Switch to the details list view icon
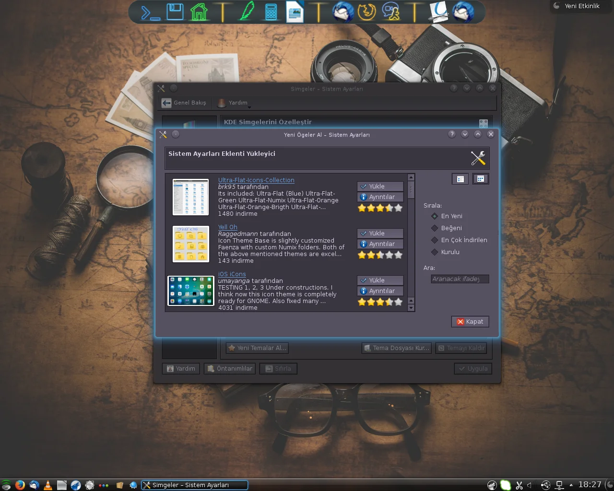 tap(460, 179)
